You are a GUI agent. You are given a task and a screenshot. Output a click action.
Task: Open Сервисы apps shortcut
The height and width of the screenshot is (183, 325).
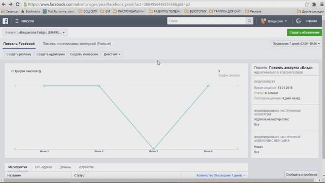click(9, 11)
